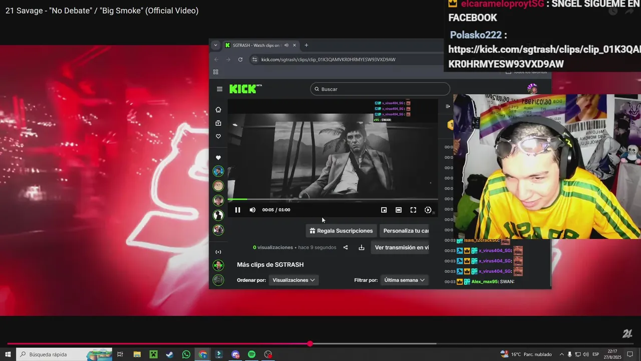Click Personaliza tu canal button
The width and height of the screenshot is (641, 361).
[x=405, y=231]
